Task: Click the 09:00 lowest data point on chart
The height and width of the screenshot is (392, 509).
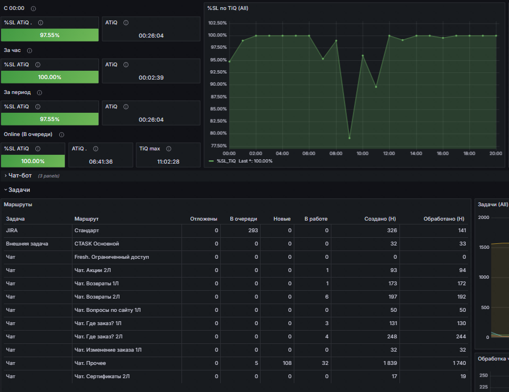Action: [x=350, y=138]
